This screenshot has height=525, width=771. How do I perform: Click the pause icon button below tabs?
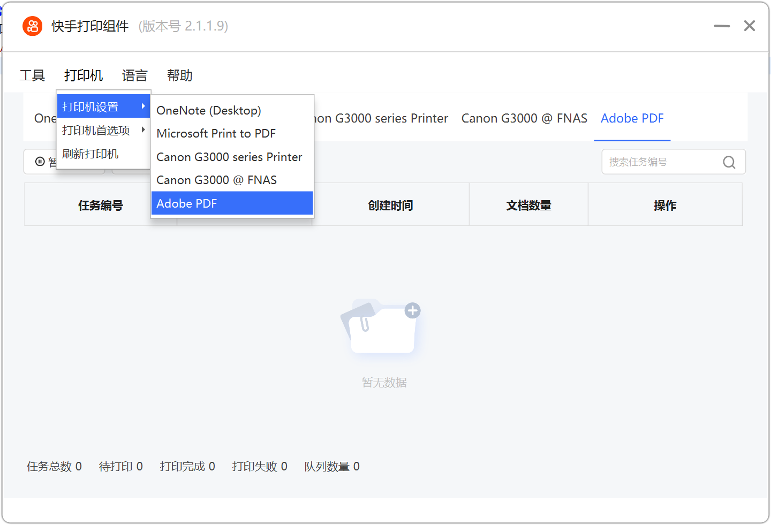[x=40, y=162]
